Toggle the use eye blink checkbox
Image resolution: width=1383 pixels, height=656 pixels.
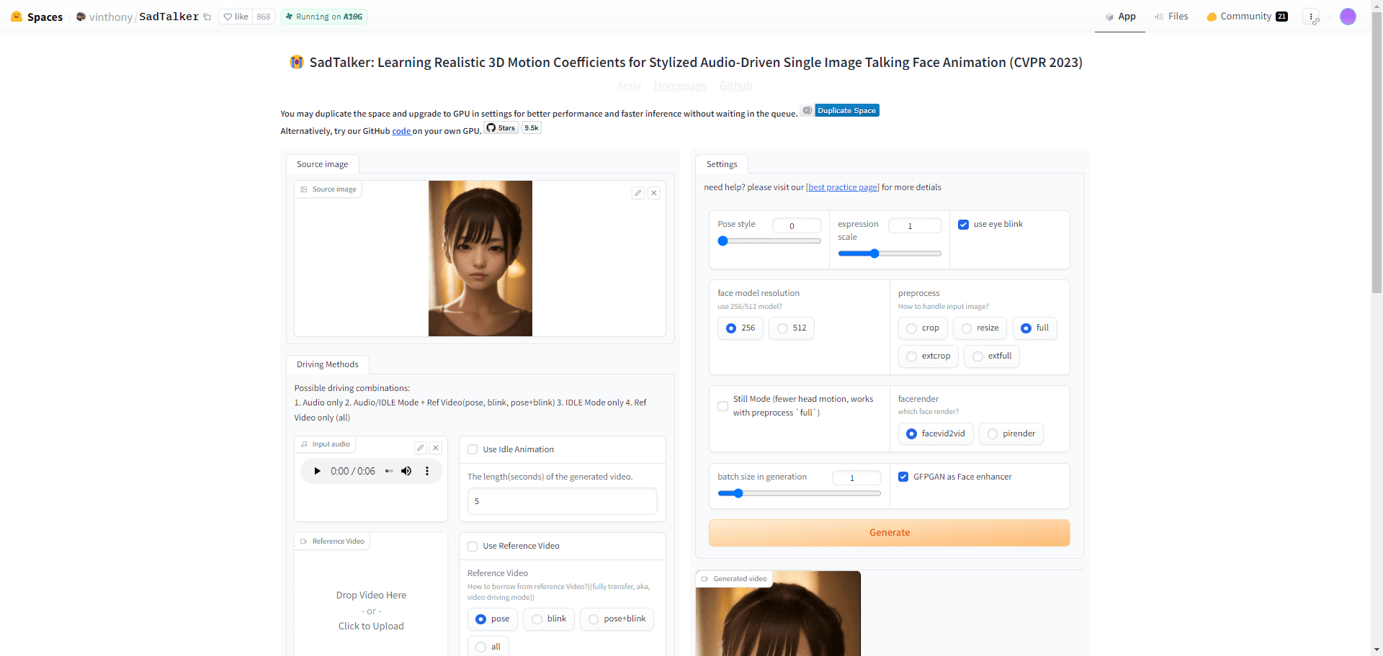(963, 225)
